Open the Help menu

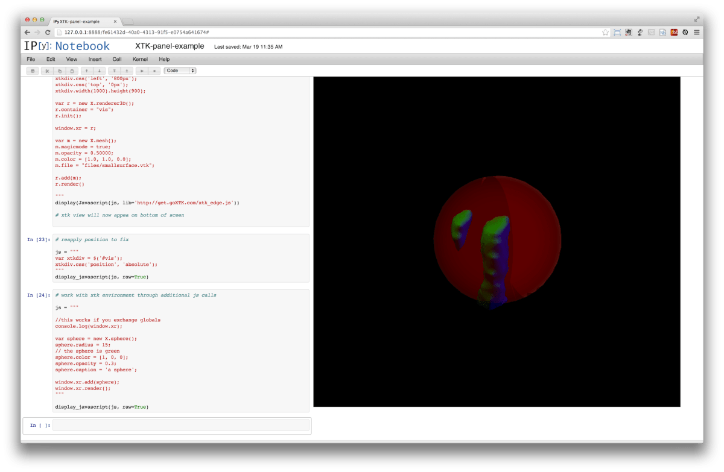coord(164,59)
